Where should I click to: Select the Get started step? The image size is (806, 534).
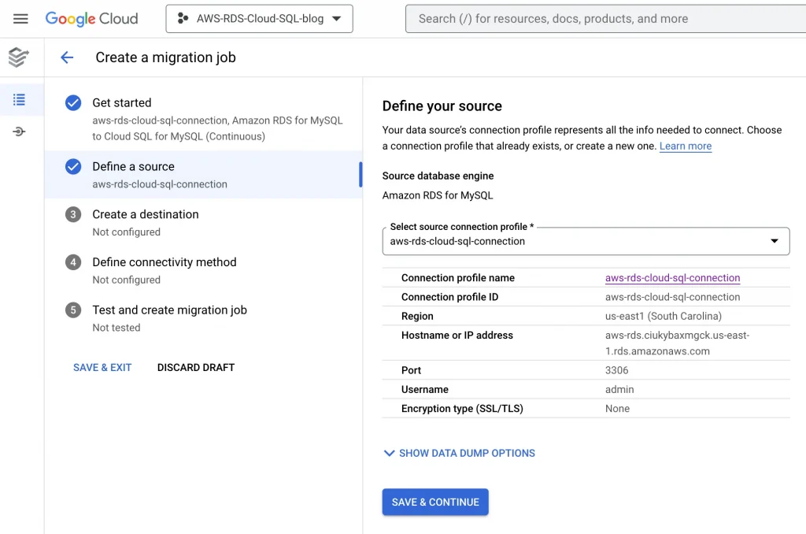click(204, 119)
